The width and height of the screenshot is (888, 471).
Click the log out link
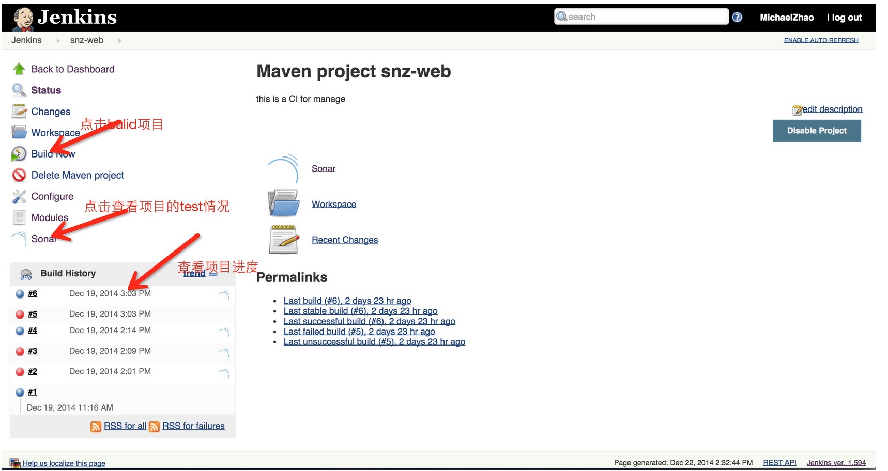(x=847, y=18)
